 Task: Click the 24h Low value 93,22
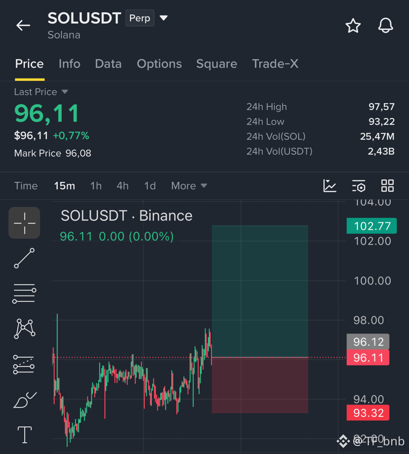pos(381,122)
